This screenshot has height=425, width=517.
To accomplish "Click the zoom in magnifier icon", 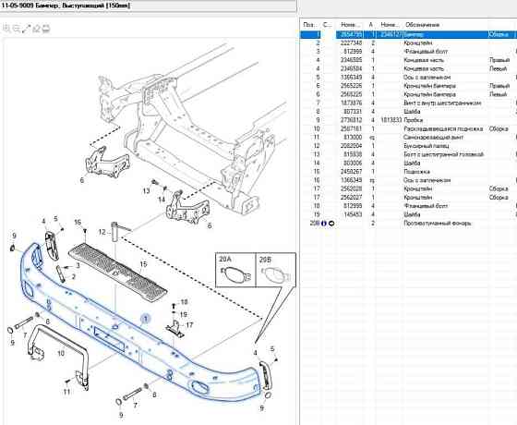I will tap(6, 29).
